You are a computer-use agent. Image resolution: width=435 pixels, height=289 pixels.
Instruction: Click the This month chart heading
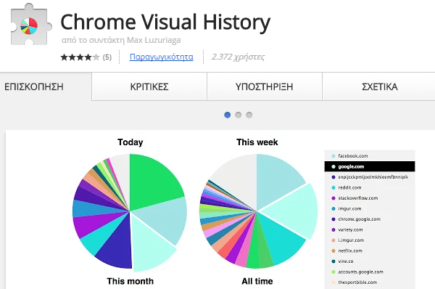coord(130,281)
